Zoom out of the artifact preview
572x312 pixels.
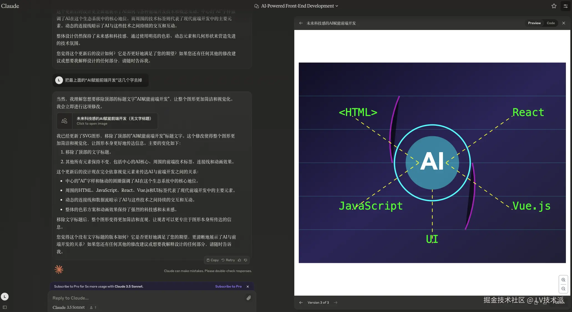(563, 289)
